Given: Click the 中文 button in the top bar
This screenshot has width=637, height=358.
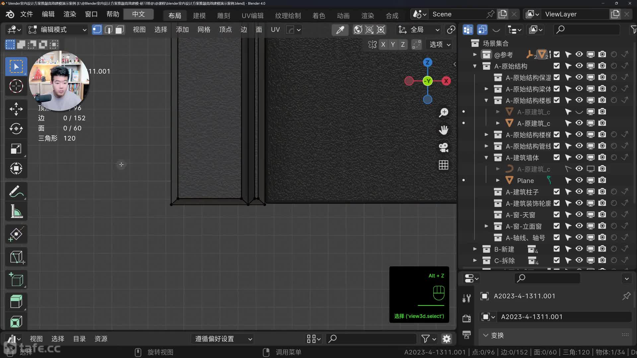Looking at the screenshot, I should point(138,14).
